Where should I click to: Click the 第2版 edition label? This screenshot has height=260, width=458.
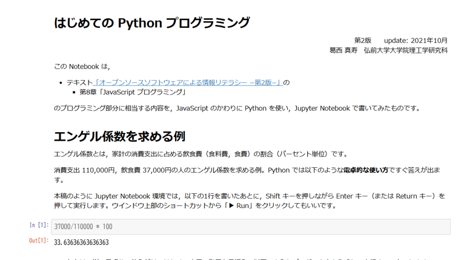(363, 41)
